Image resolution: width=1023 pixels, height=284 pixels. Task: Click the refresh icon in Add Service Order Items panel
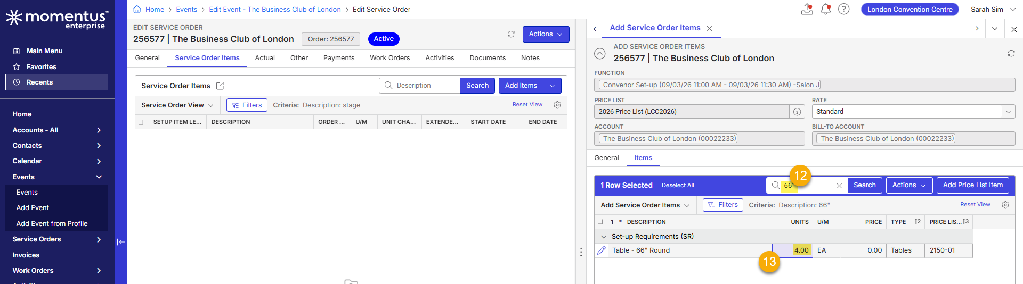pyautogui.click(x=1011, y=53)
